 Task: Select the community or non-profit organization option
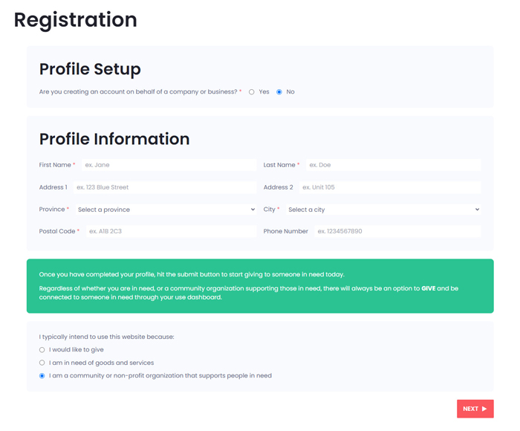point(42,375)
